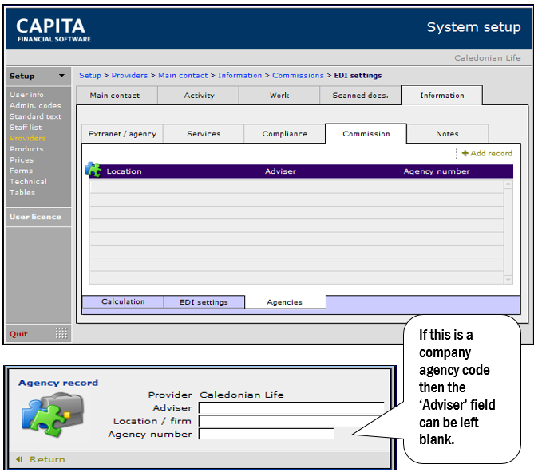
Task: Click the Return arrow icon
Action: click(19, 459)
